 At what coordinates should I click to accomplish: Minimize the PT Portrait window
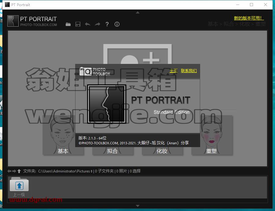[x=238, y=5]
